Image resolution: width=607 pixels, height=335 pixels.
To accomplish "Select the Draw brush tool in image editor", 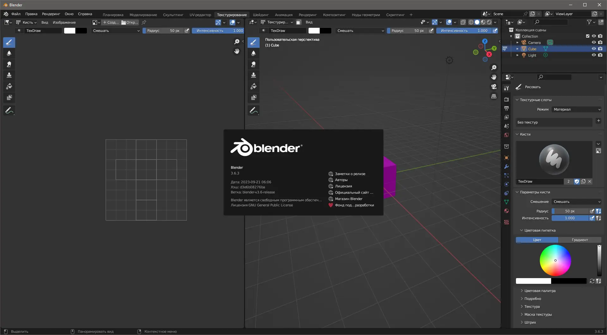I will point(9,42).
